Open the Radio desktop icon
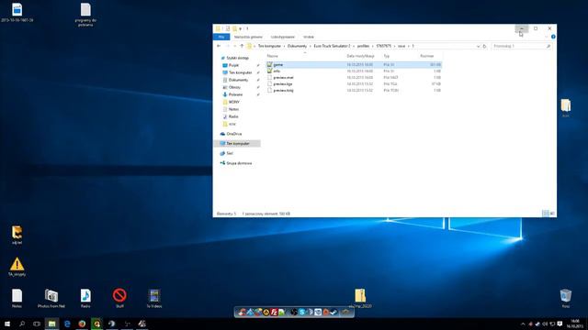Image resolution: width=588 pixels, height=330 pixels. [85, 298]
